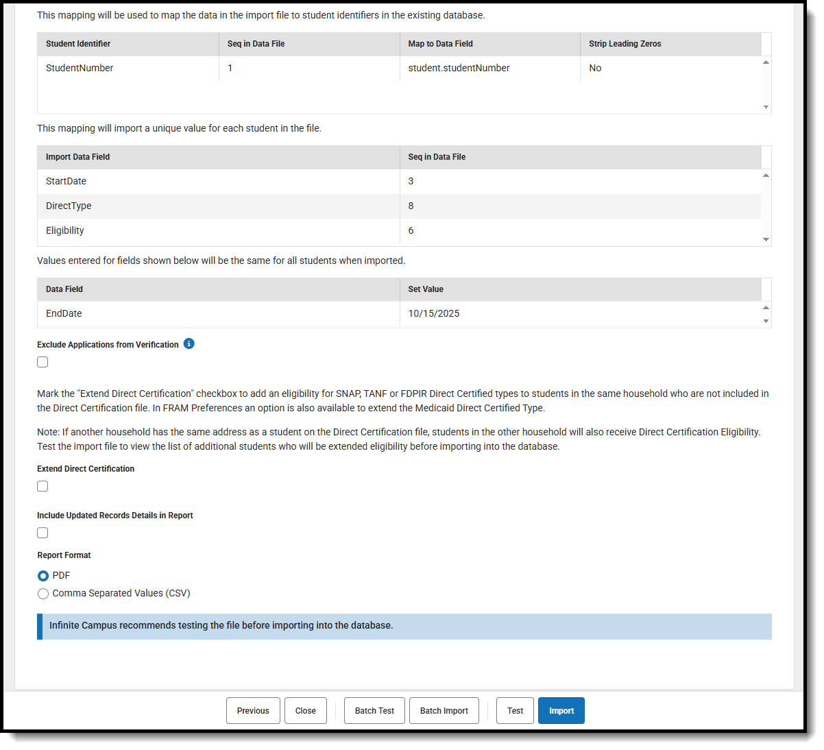Image resolution: width=824 pixels, height=750 pixels.
Task: Select the StartDate row
Action: point(399,181)
